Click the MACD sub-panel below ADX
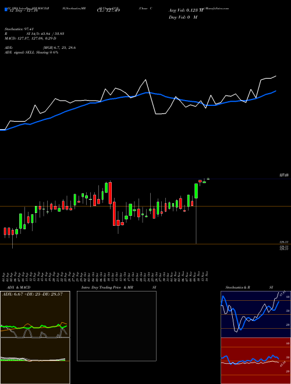Screen dimensions: 291x384 35,361
